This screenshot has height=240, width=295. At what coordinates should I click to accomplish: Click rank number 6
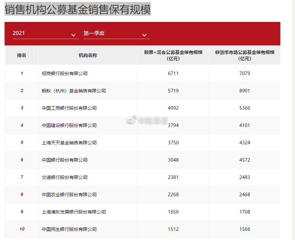click(x=22, y=160)
